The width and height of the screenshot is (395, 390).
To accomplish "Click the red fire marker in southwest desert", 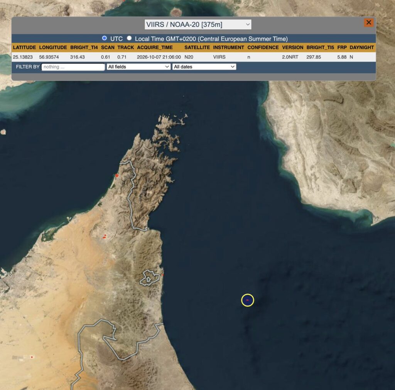I will pyautogui.click(x=32, y=357).
